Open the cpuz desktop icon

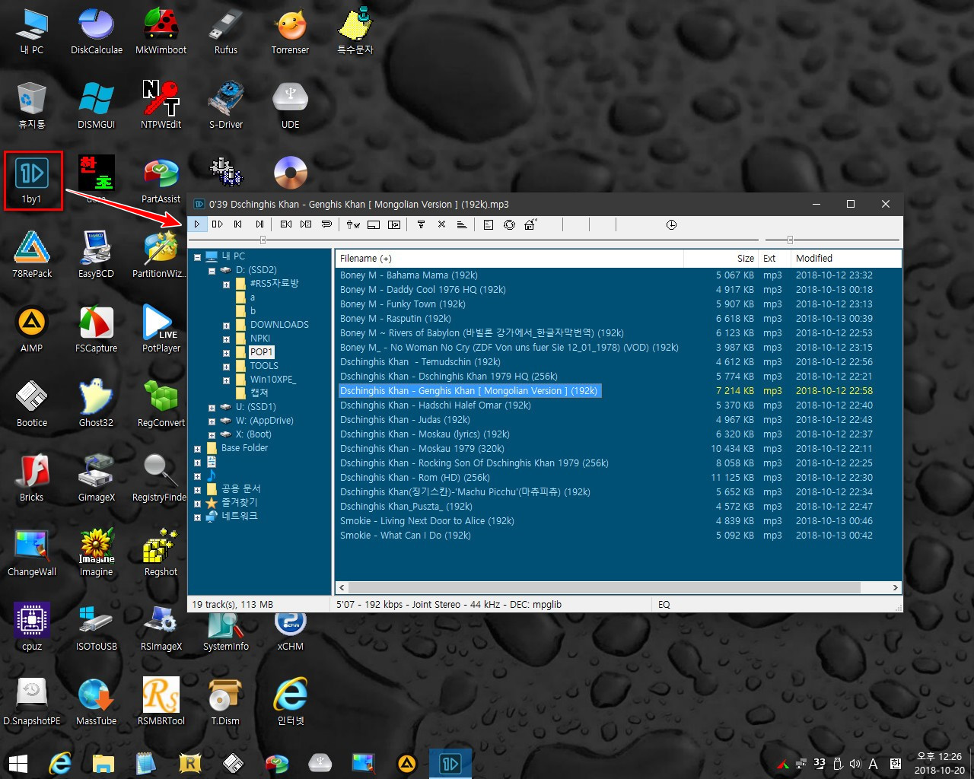(32, 628)
